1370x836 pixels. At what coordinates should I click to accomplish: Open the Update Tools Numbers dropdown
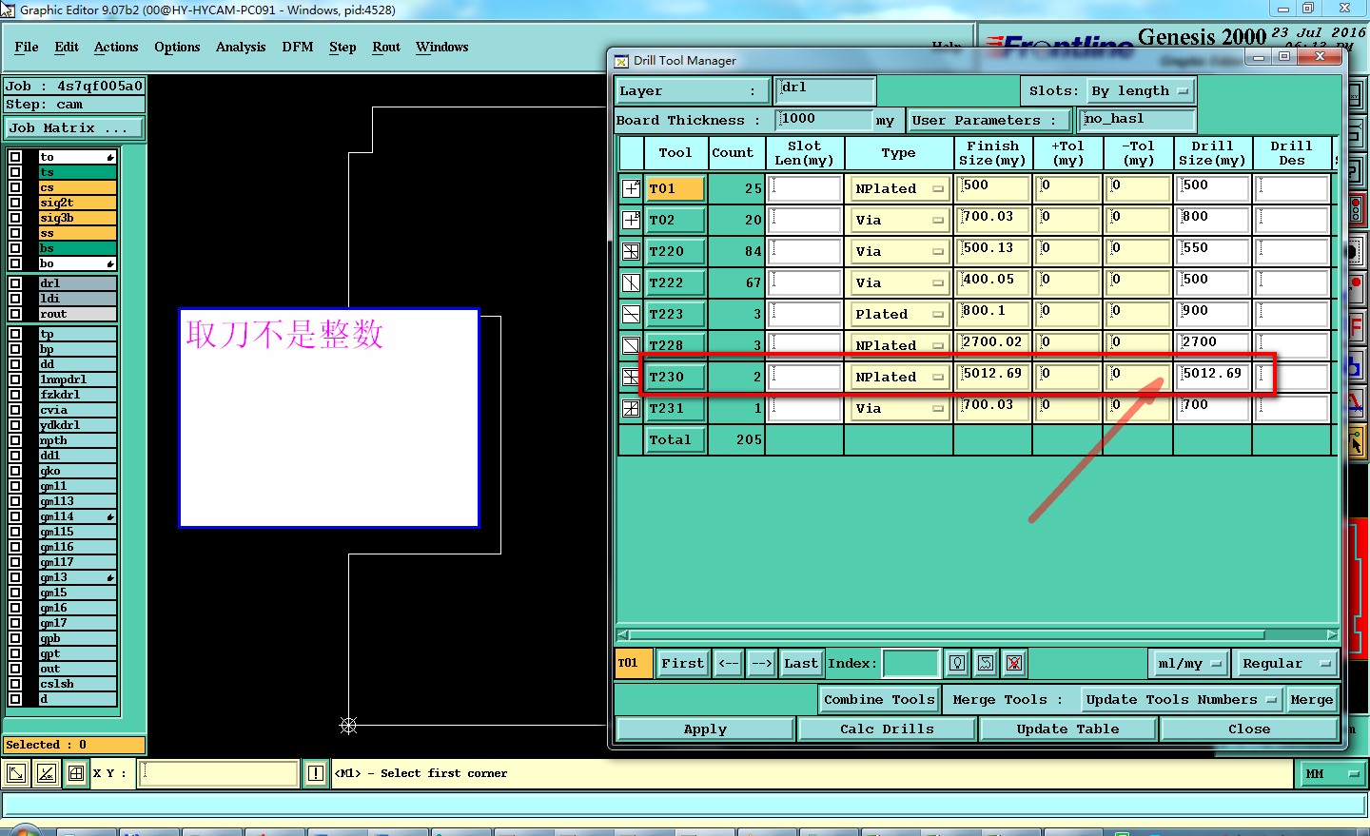pyautogui.click(x=1181, y=700)
